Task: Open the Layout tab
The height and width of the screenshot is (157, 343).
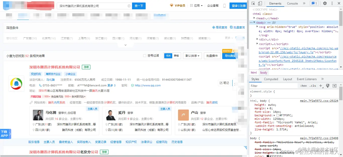Action: pos(288,79)
